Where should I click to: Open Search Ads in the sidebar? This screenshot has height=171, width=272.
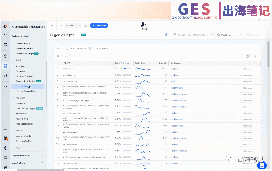(x=21, y=113)
